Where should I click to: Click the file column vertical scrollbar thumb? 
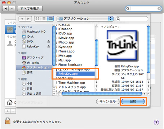pos(97,53)
